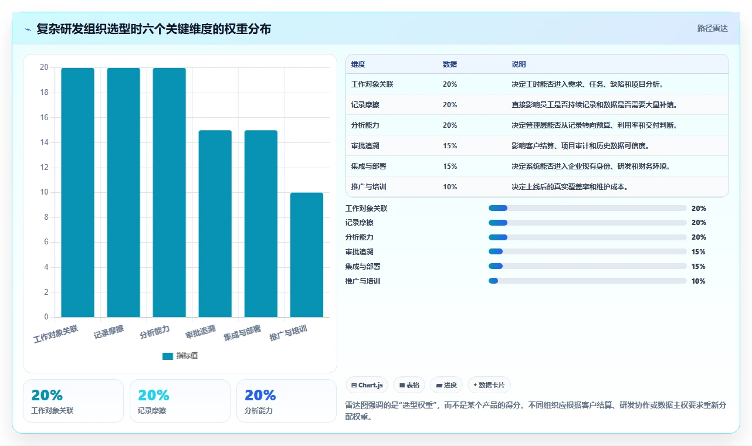Click the 推广与培训 progress bar

pyautogui.click(x=588, y=281)
